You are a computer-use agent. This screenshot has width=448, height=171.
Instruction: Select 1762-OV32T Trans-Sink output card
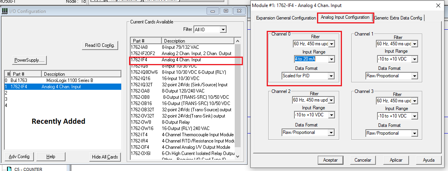[182, 116]
